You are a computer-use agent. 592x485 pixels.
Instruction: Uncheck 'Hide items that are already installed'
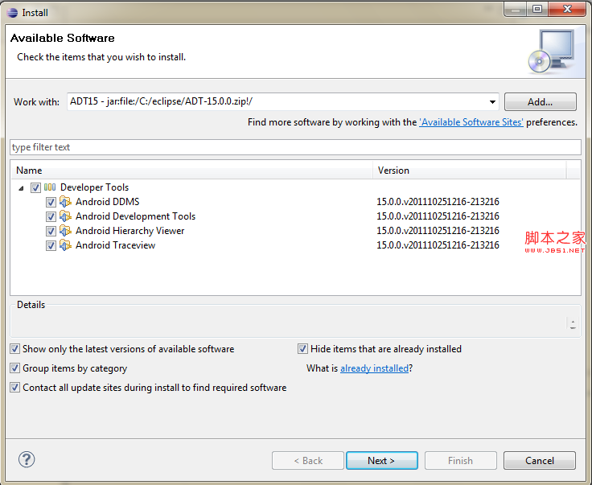(303, 349)
